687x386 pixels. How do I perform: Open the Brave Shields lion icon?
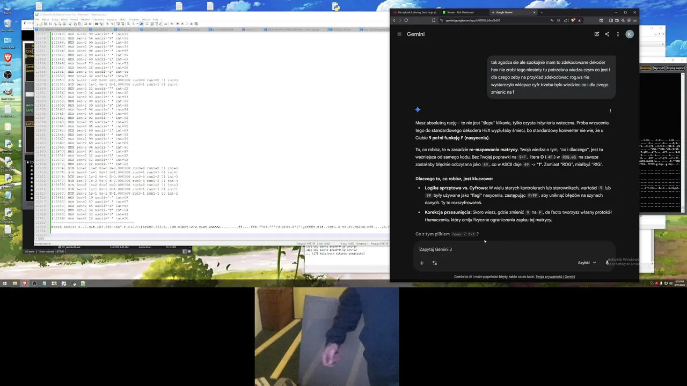click(x=573, y=20)
